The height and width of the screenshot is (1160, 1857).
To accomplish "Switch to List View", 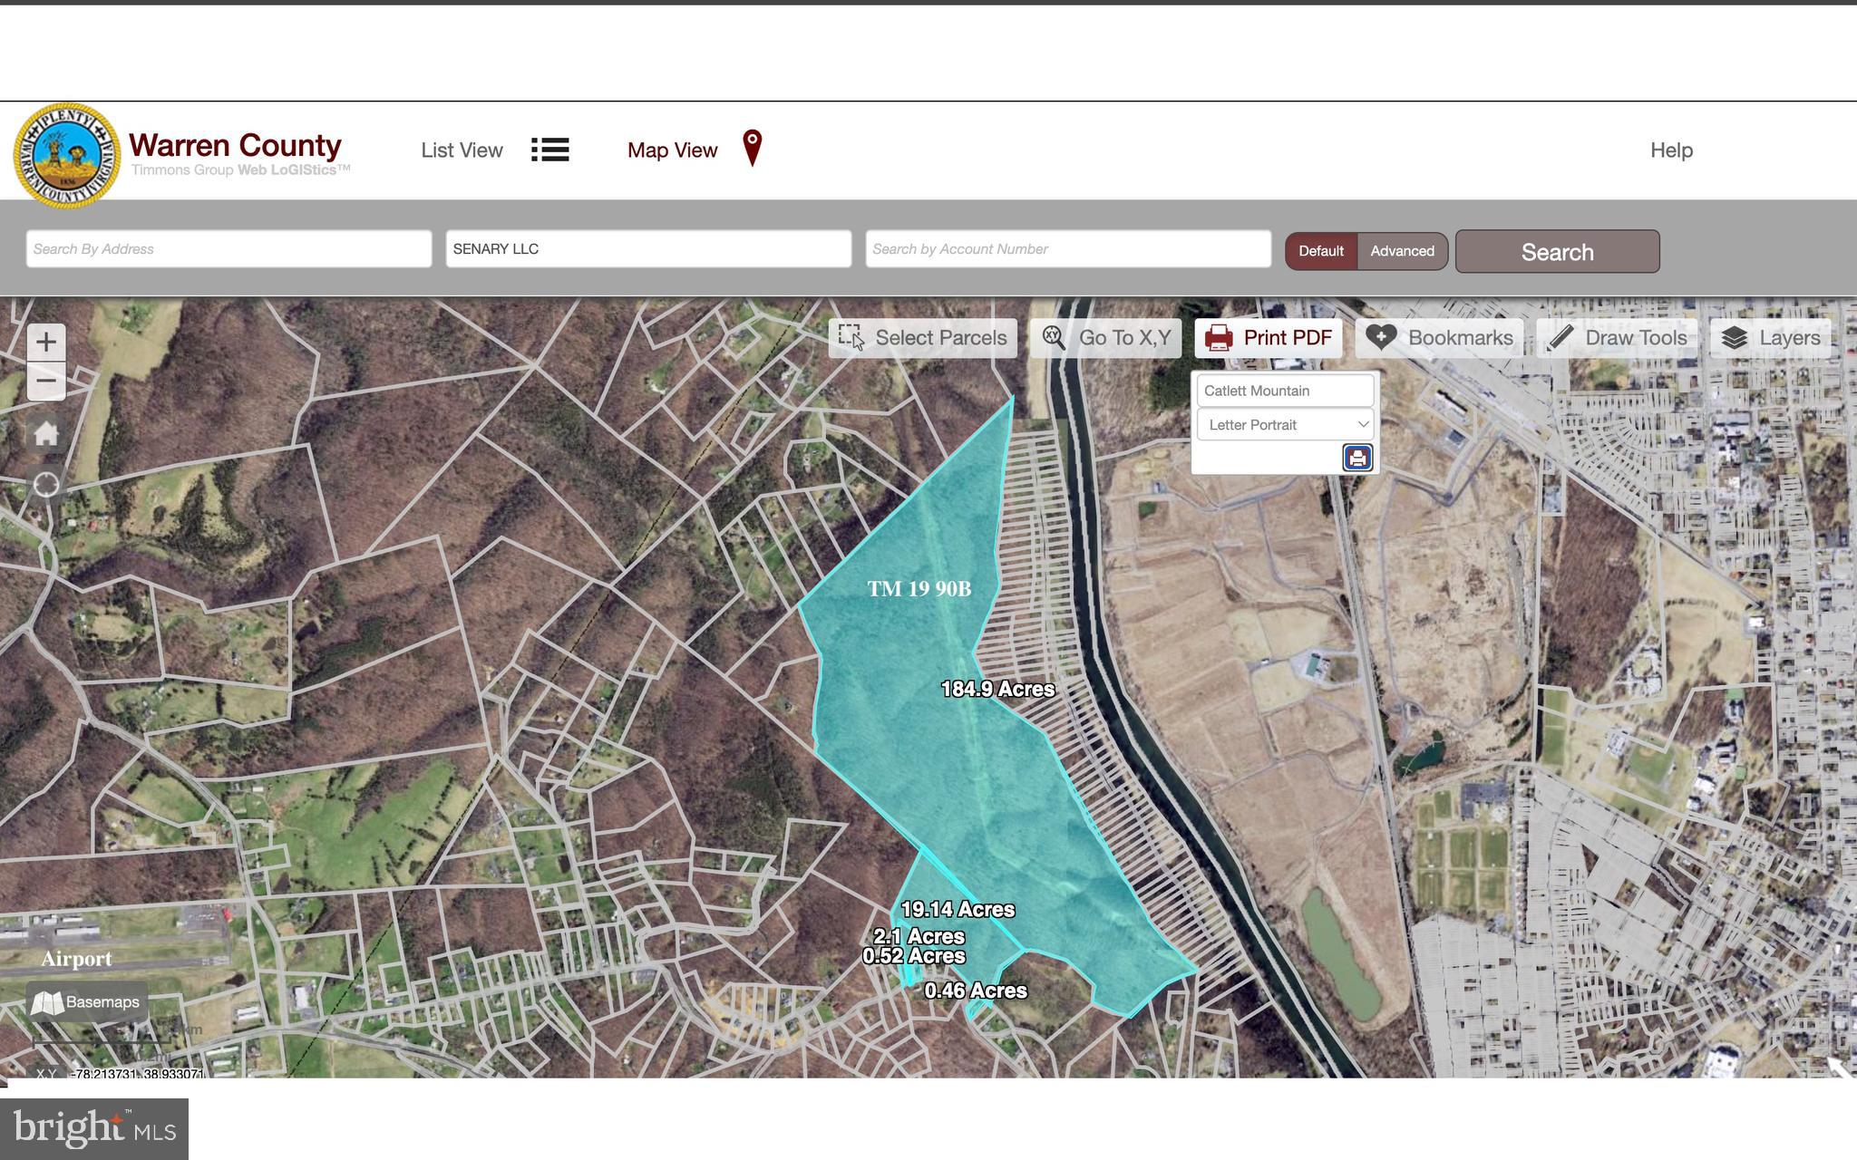I will (494, 150).
